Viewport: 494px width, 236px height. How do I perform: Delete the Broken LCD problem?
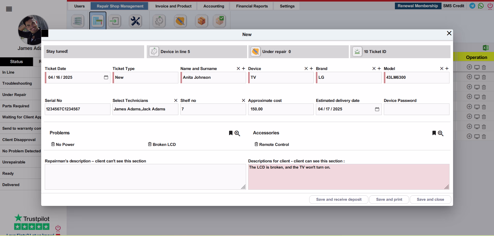pyautogui.click(x=150, y=144)
